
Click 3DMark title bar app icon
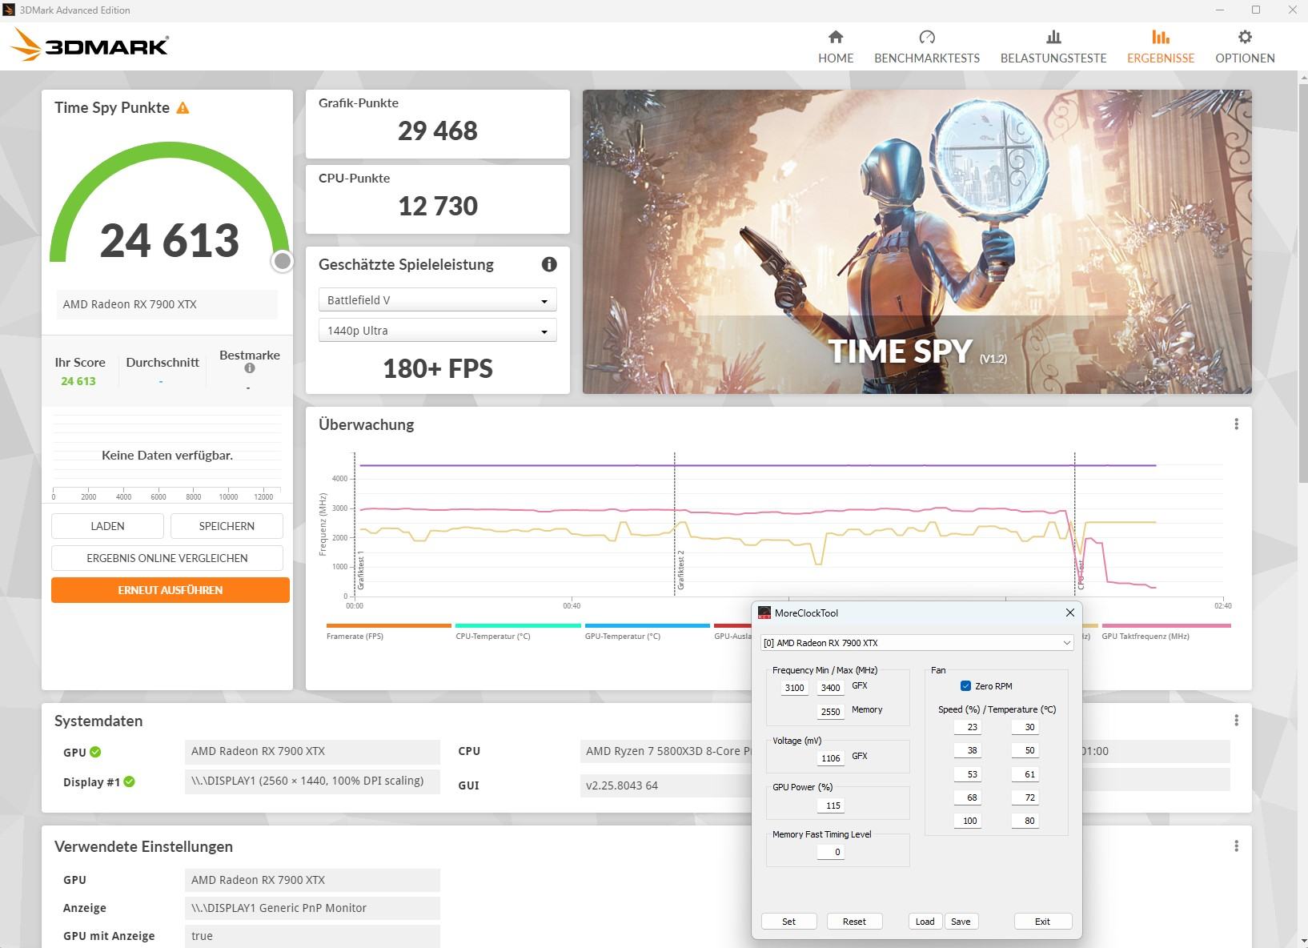pyautogui.click(x=9, y=10)
